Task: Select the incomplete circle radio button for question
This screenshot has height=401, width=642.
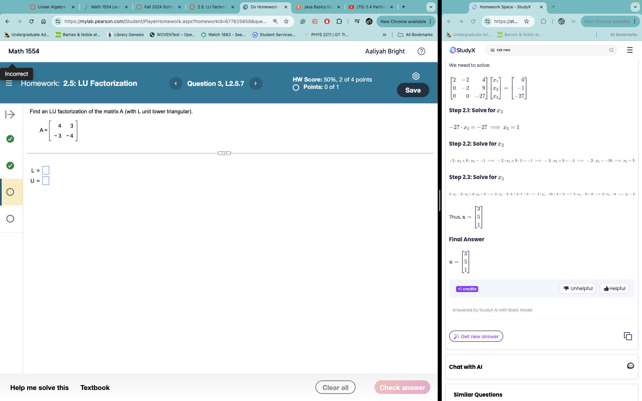Action: (10, 192)
